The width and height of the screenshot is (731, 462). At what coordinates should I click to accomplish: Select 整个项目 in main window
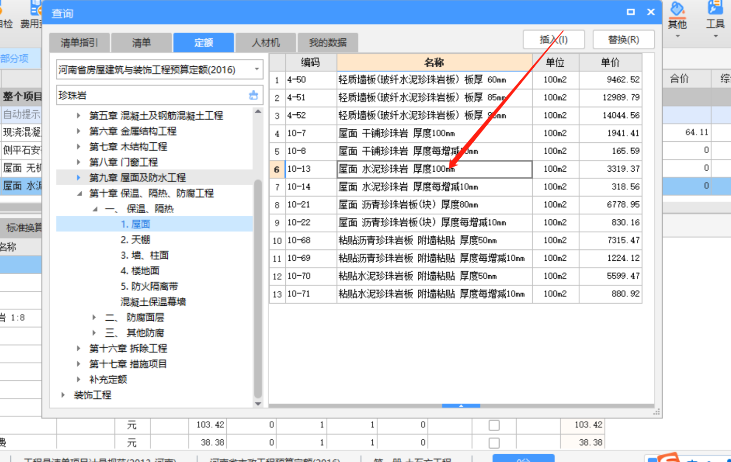(x=23, y=96)
